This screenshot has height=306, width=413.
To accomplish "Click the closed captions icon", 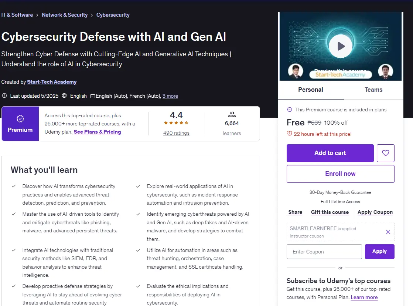I will tap(92, 96).
